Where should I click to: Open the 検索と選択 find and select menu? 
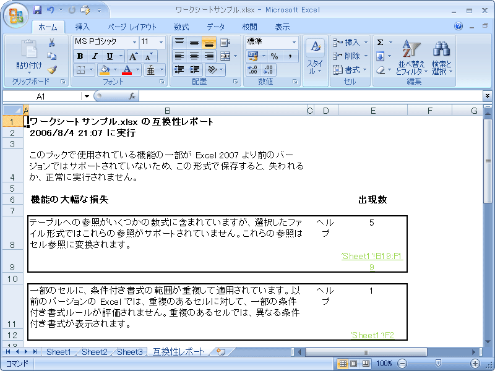[442, 58]
